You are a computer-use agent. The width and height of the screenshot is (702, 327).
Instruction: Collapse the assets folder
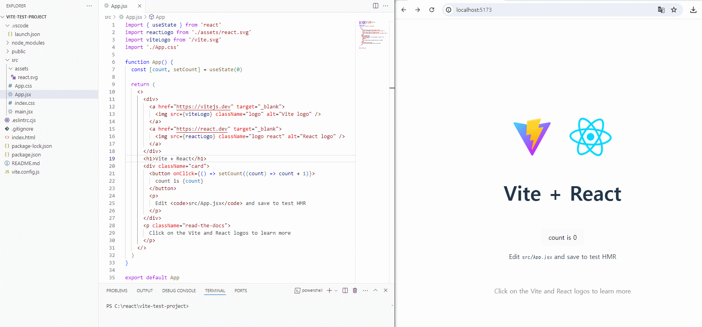pyautogui.click(x=22, y=68)
